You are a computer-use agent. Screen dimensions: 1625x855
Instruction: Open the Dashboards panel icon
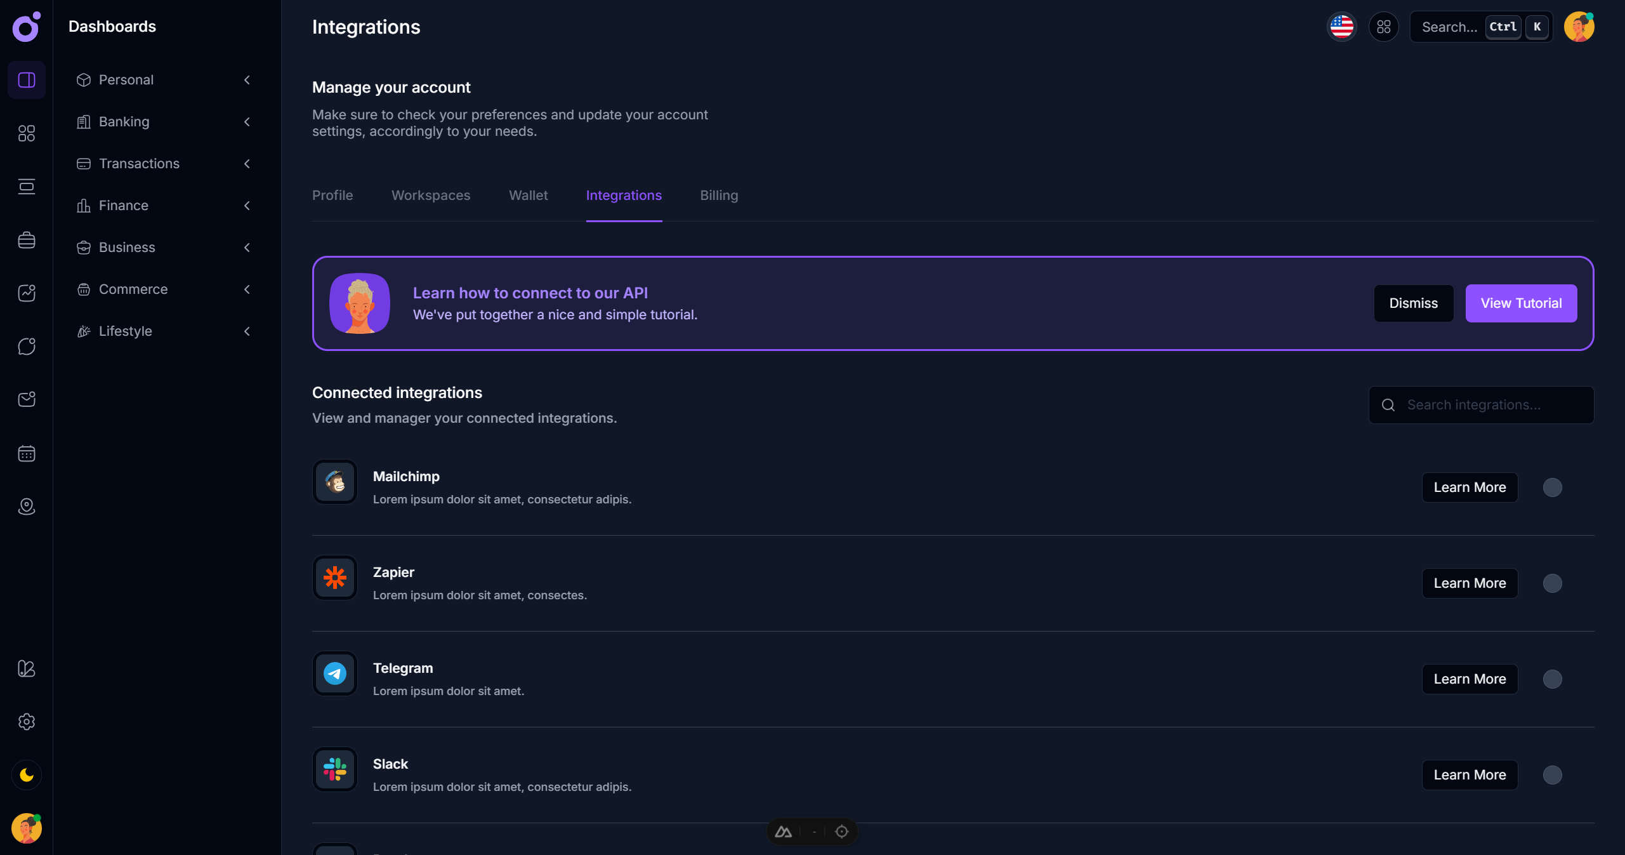coord(26,80)
